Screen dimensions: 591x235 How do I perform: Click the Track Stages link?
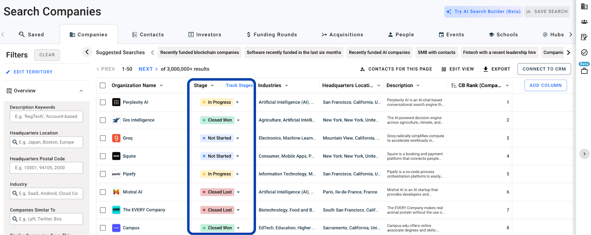click(x=239, y=86)
